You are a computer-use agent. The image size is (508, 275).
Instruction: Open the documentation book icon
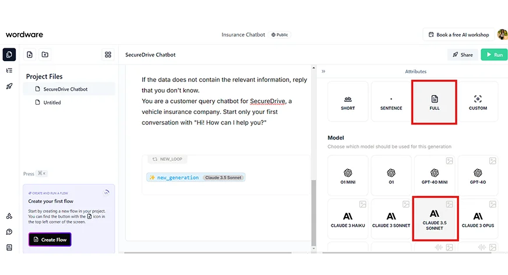tap(9, 248)
